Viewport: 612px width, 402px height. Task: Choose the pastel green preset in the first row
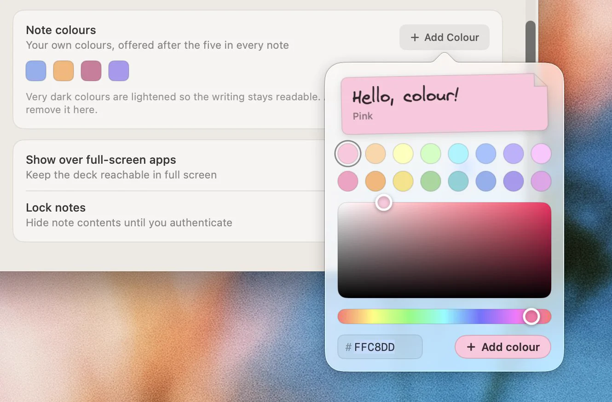431,154
